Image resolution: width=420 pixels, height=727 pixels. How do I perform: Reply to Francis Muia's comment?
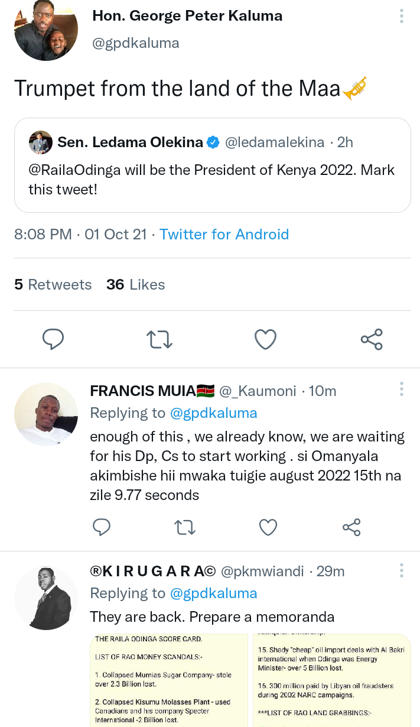102,527
